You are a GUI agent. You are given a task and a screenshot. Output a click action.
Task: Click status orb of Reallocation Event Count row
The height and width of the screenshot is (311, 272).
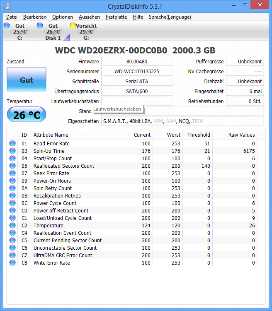(12, 233)
